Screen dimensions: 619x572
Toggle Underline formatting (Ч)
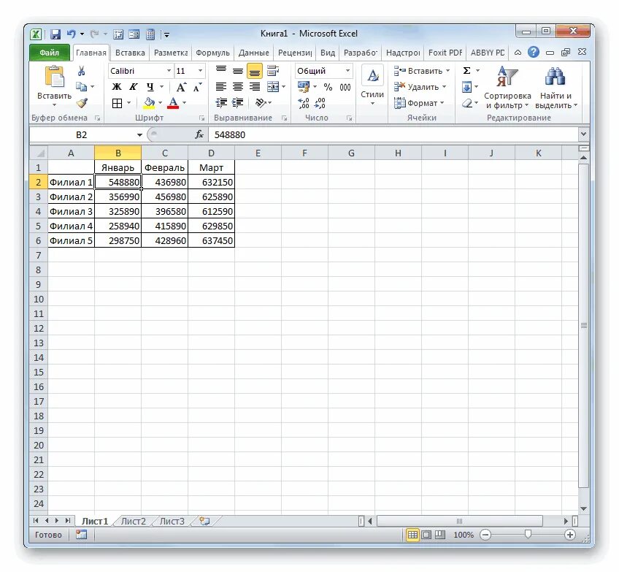click(x=150, y=86)
